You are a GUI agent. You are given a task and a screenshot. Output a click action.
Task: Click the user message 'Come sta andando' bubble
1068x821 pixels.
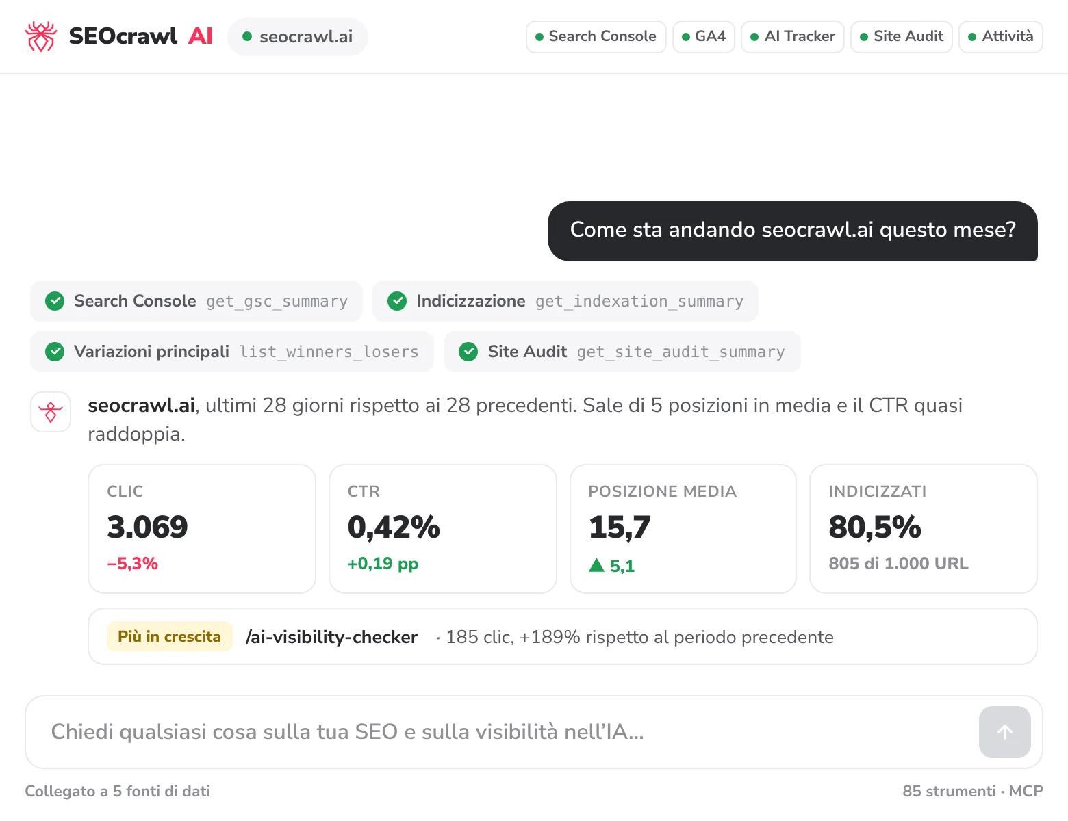(x=793, y=231)
